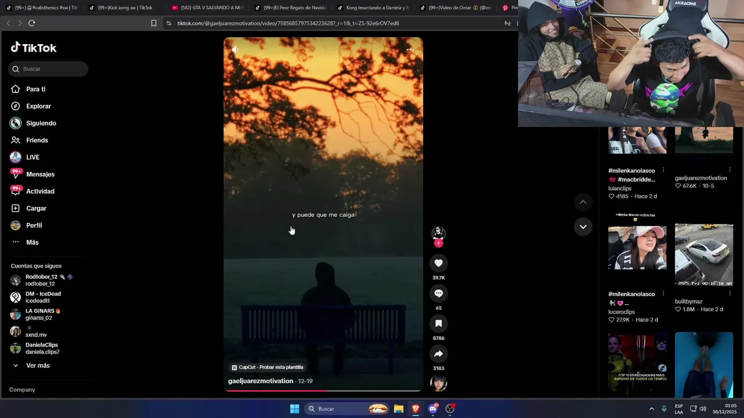Follow creator via red plus badge
This screenshot has width=744, height=418.
(x=438, y=243)
